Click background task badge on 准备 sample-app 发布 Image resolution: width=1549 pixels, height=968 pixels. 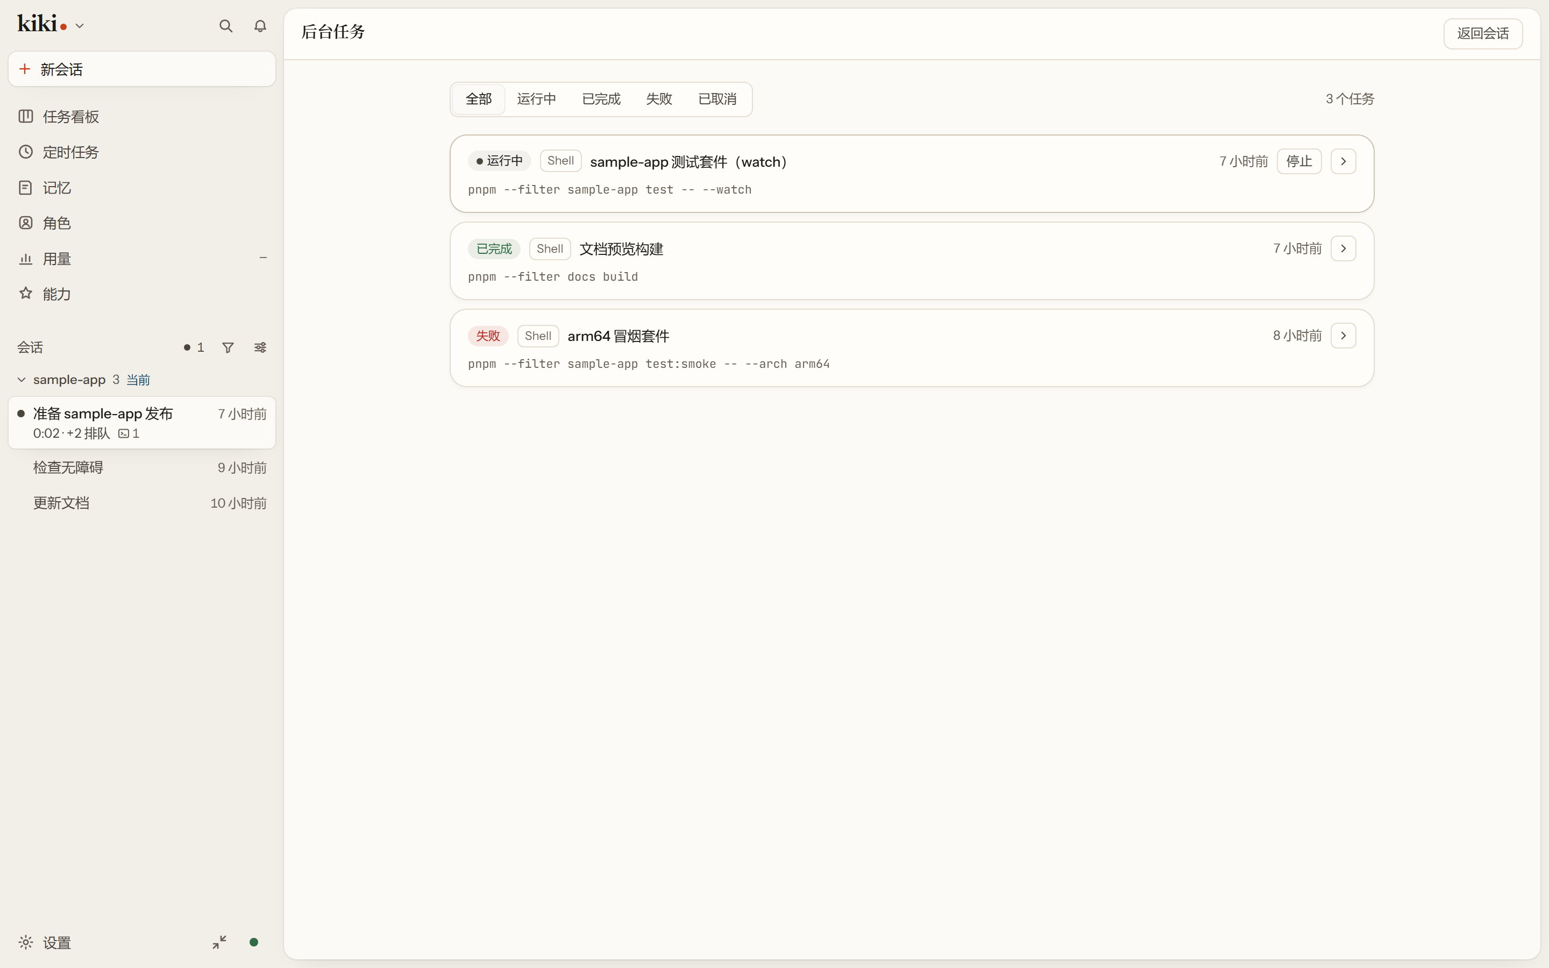click(x=129, y=433)
